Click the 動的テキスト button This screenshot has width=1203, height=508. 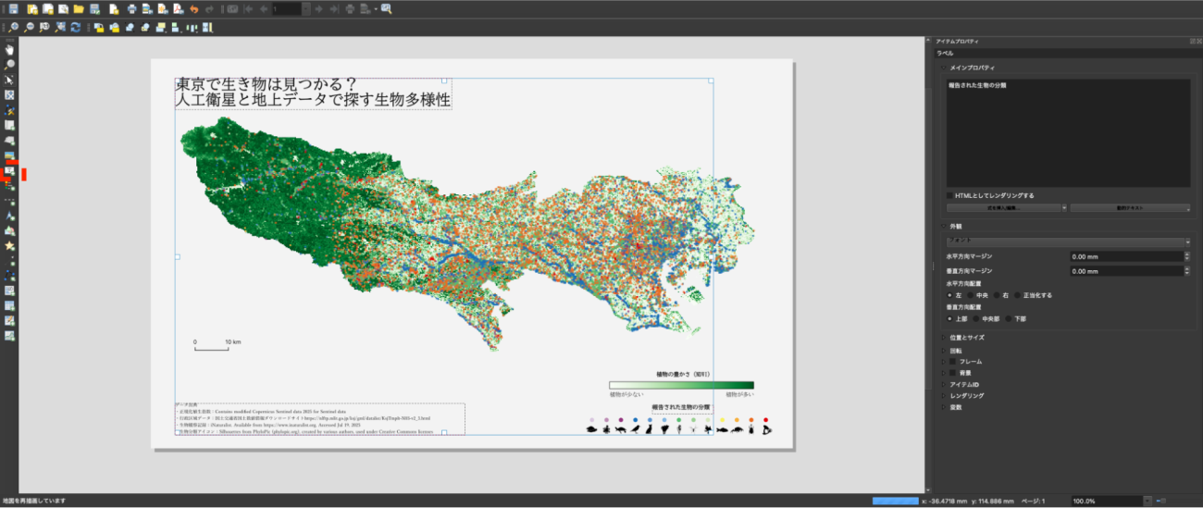coord(1129,208)
